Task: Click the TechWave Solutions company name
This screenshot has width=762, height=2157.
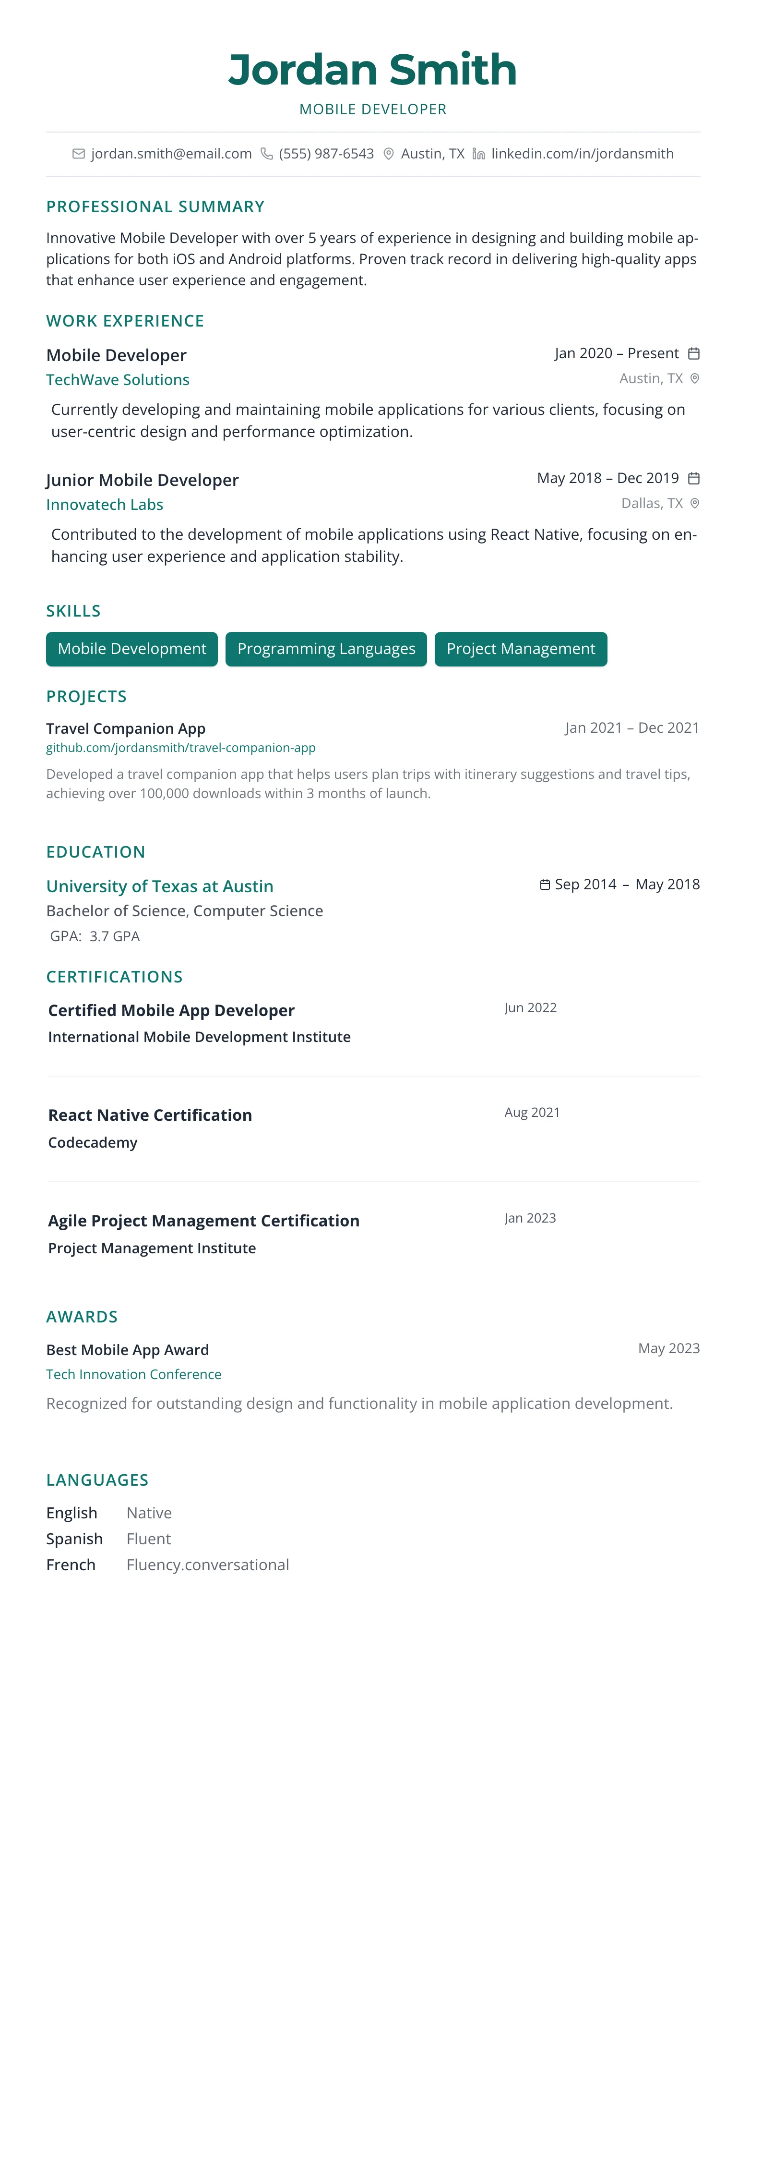Action: [x=118, y=380]
